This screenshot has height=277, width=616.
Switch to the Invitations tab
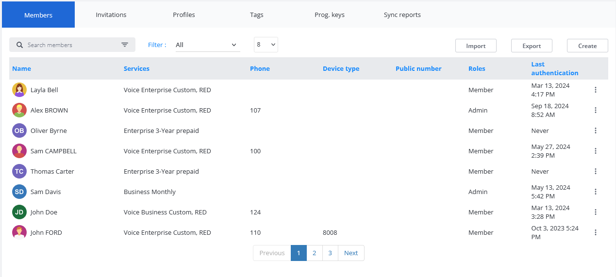111,15
